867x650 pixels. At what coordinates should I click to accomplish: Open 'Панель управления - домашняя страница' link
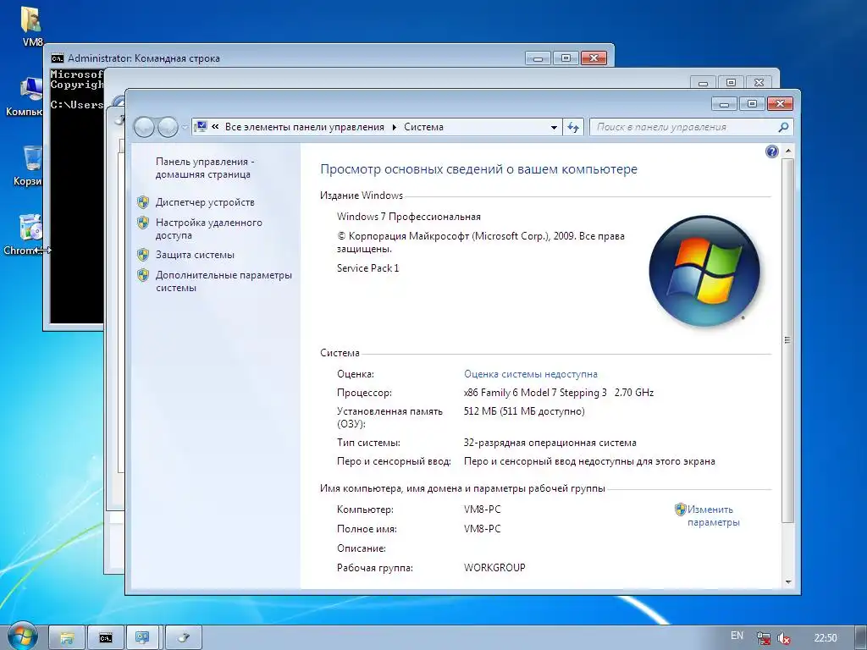tap(204, 168)
